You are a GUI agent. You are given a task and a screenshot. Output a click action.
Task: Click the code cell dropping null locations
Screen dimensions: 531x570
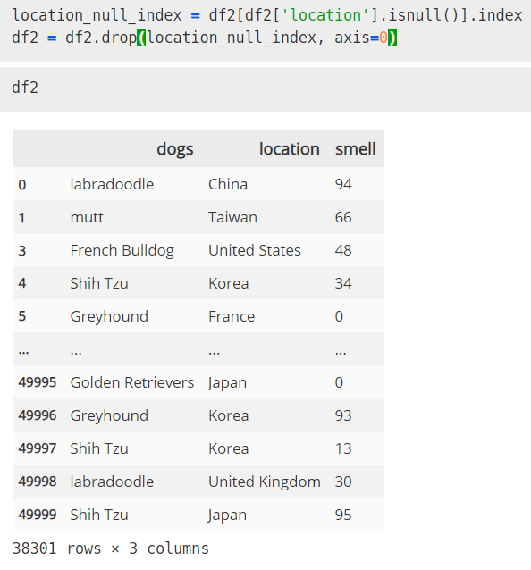point(265,29)
